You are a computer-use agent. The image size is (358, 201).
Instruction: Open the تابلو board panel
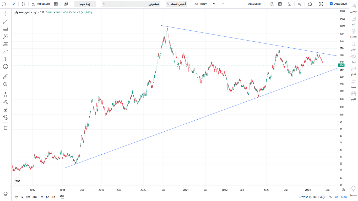point(354,21)
